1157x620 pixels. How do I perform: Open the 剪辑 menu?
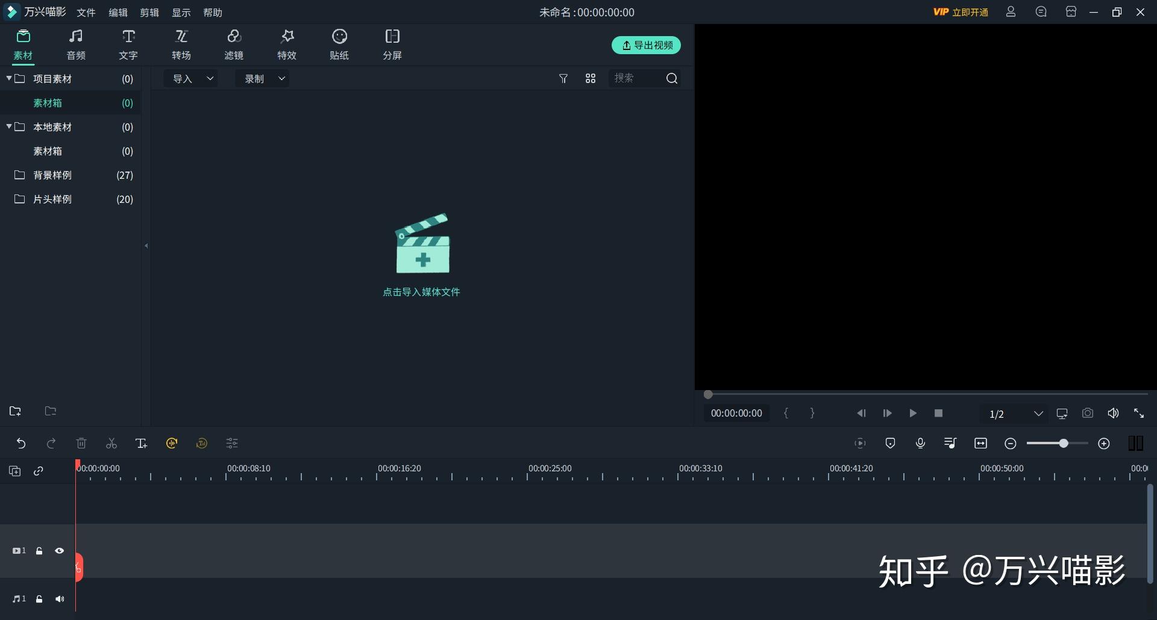point(149,13)
